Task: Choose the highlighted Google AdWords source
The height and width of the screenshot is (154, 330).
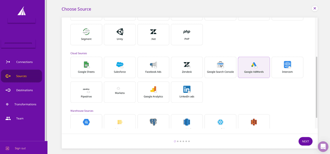Action: [254, 67]
